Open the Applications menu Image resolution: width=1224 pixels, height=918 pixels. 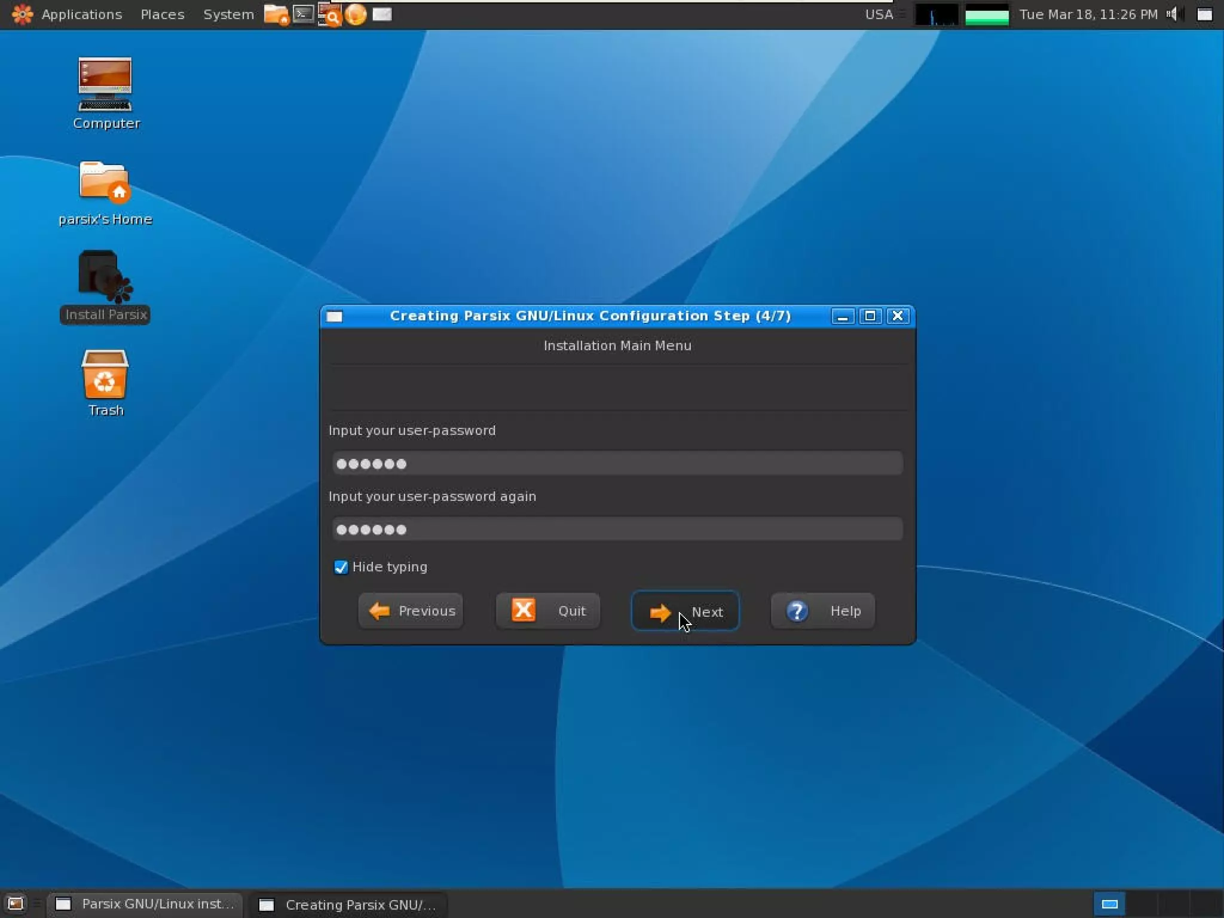[81, 14]
